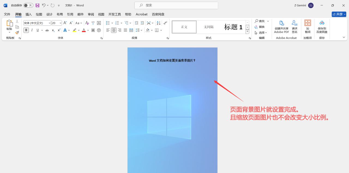Open the font name dropdown
349x173 pixels.
(x=50, y=23)
